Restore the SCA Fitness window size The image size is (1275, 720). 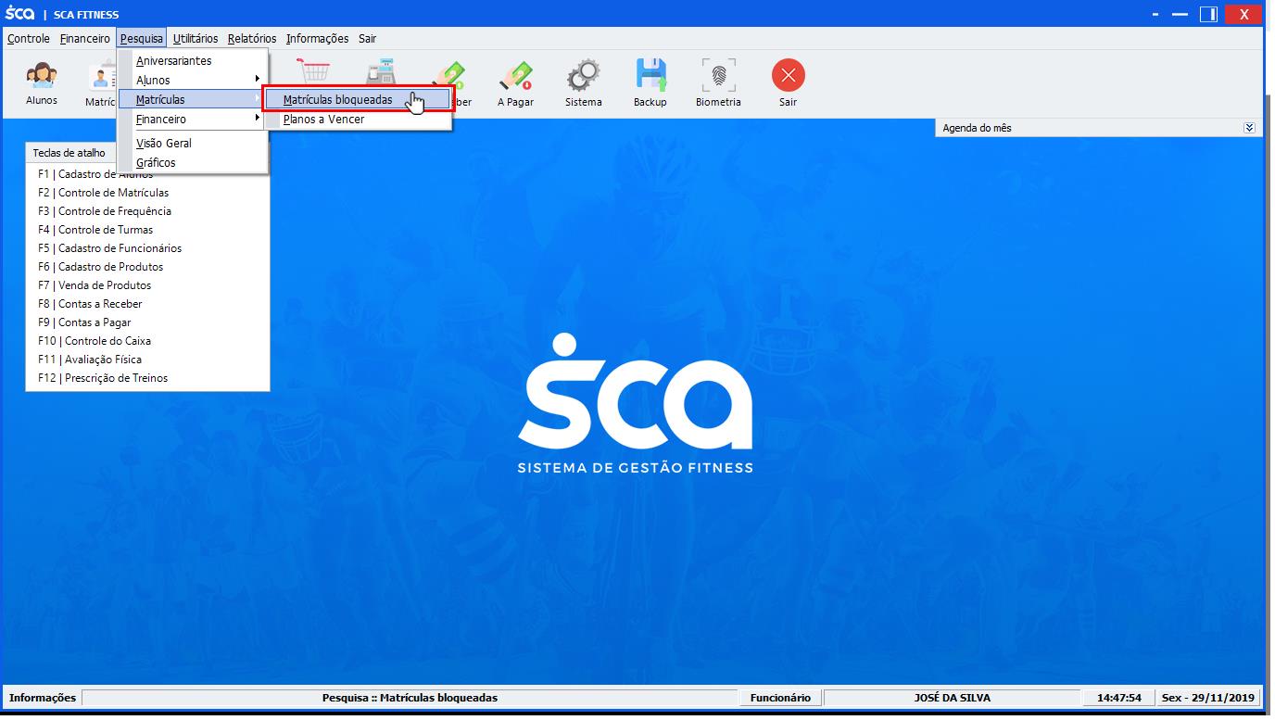[1208, 15]
